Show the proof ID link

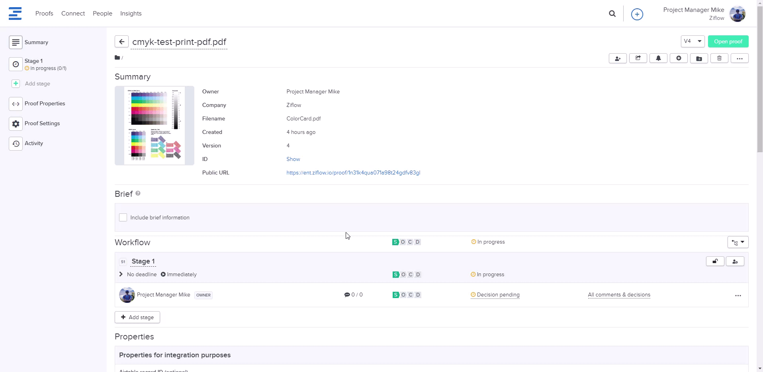pyautogui.click(x=293, y=159)
